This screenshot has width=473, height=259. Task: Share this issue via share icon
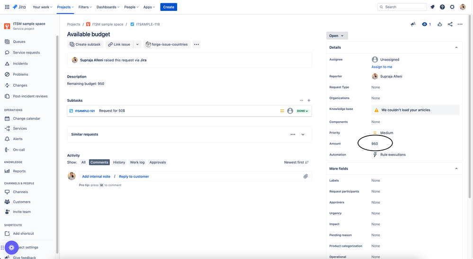[450, 24]
